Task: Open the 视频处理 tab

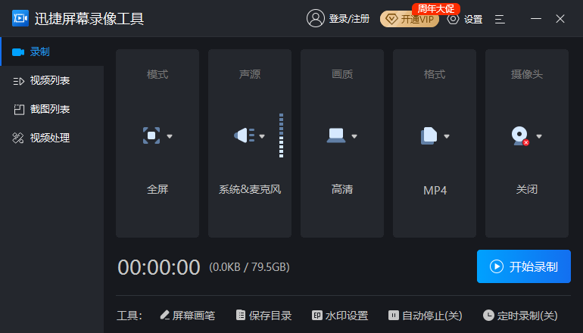Action: (51, 138)
